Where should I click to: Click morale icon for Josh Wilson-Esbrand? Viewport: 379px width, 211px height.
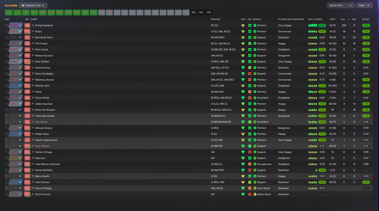point(255,164)
